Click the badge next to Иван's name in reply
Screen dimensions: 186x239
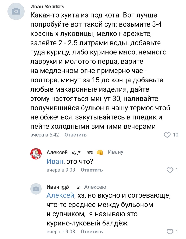pyautogui.click(x=65, y=187)
